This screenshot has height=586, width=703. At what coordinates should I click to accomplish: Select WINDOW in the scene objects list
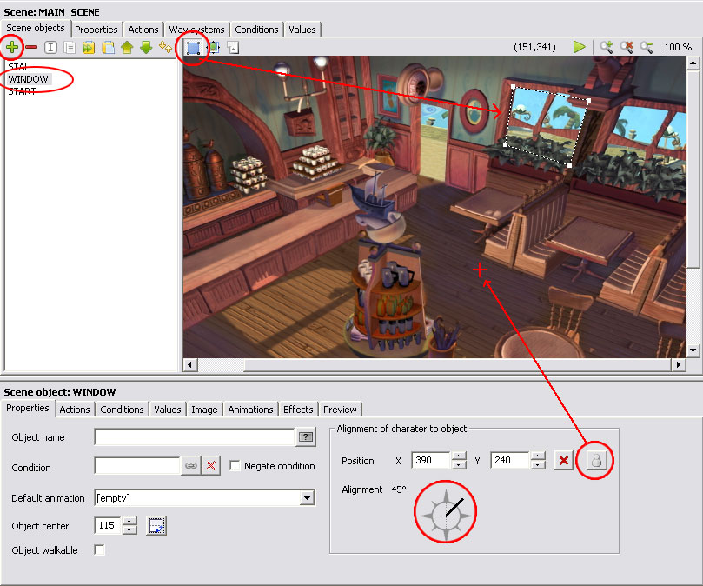point(29,79)
